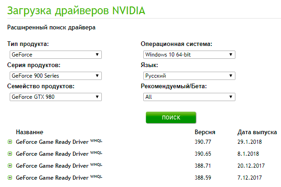Select the version number 390.77
This screenshot has height=187, width=281.
click(x=203, y=142)
